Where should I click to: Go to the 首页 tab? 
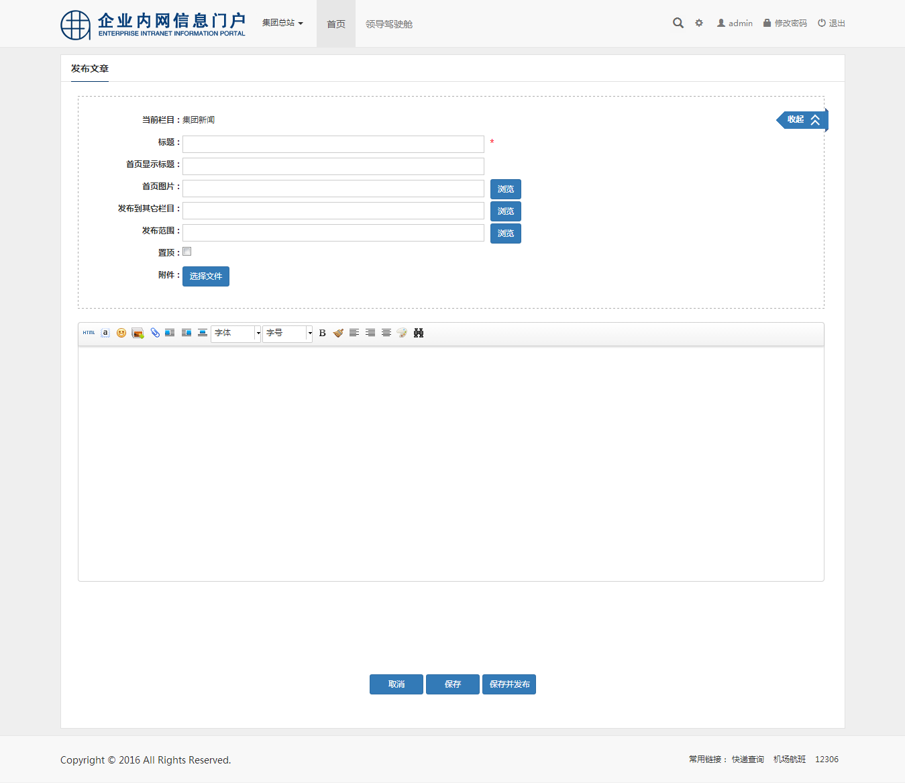pyautogui.click(x=336, y=24)
